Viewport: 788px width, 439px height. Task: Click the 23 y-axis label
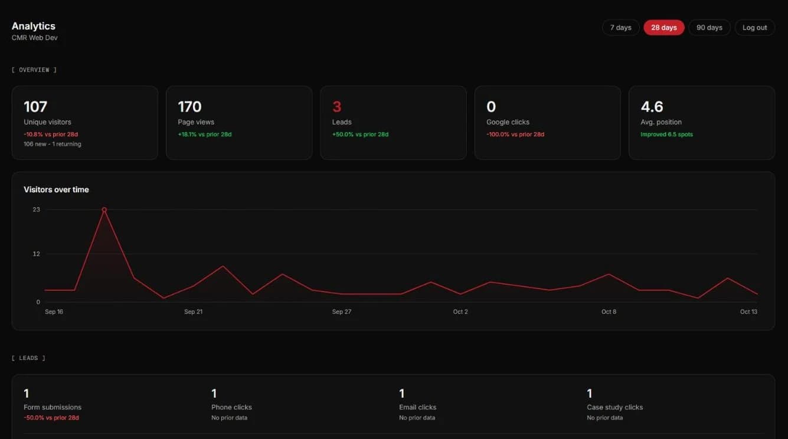click(37, 209)
